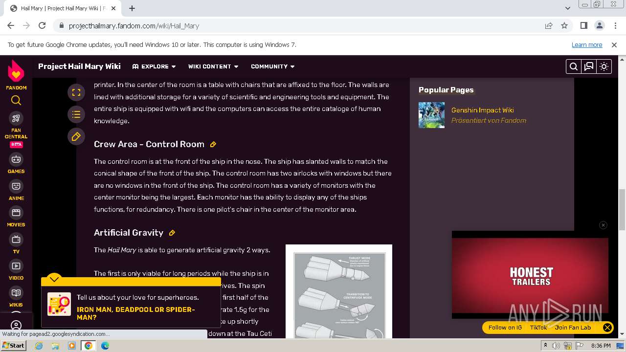Open Chrome profile menu
The width and height of the screenshot is (626, 352).
click(x=600, y=25)
